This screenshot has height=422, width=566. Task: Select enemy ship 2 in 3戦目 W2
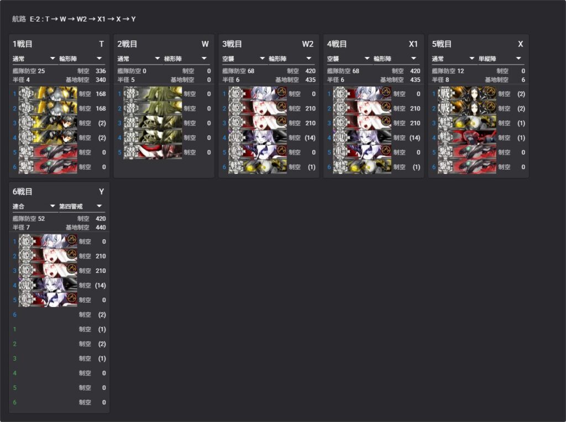coord(258,108)
